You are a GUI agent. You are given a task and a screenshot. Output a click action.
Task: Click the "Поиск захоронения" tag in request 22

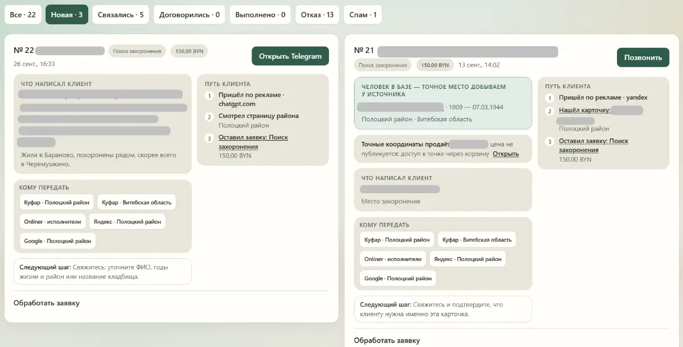tap(137, 51)
